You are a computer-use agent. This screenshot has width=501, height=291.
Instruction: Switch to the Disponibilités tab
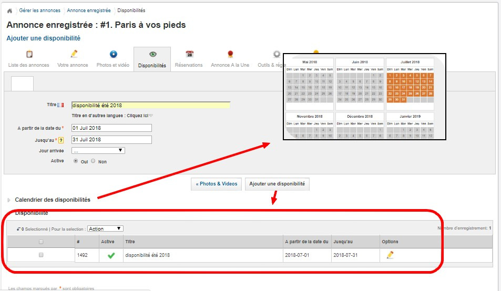coord(152,59)
